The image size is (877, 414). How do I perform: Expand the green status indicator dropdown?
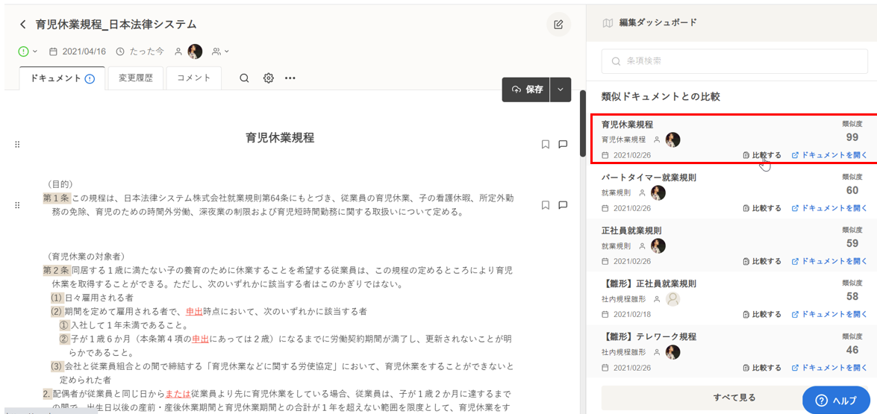(x=28, y=51)
